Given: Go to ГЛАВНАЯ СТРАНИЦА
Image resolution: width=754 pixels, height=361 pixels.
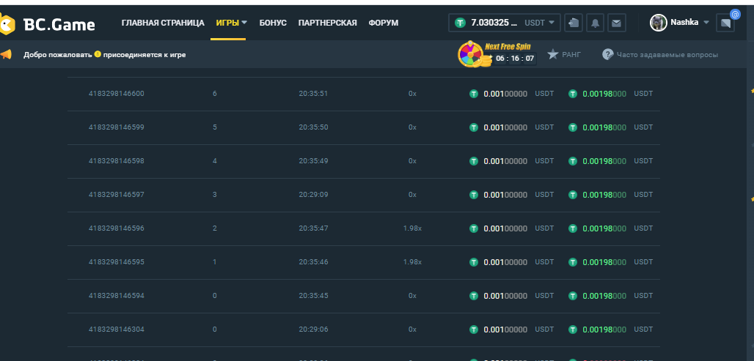Looking at the screenshot, I should 163,23.
